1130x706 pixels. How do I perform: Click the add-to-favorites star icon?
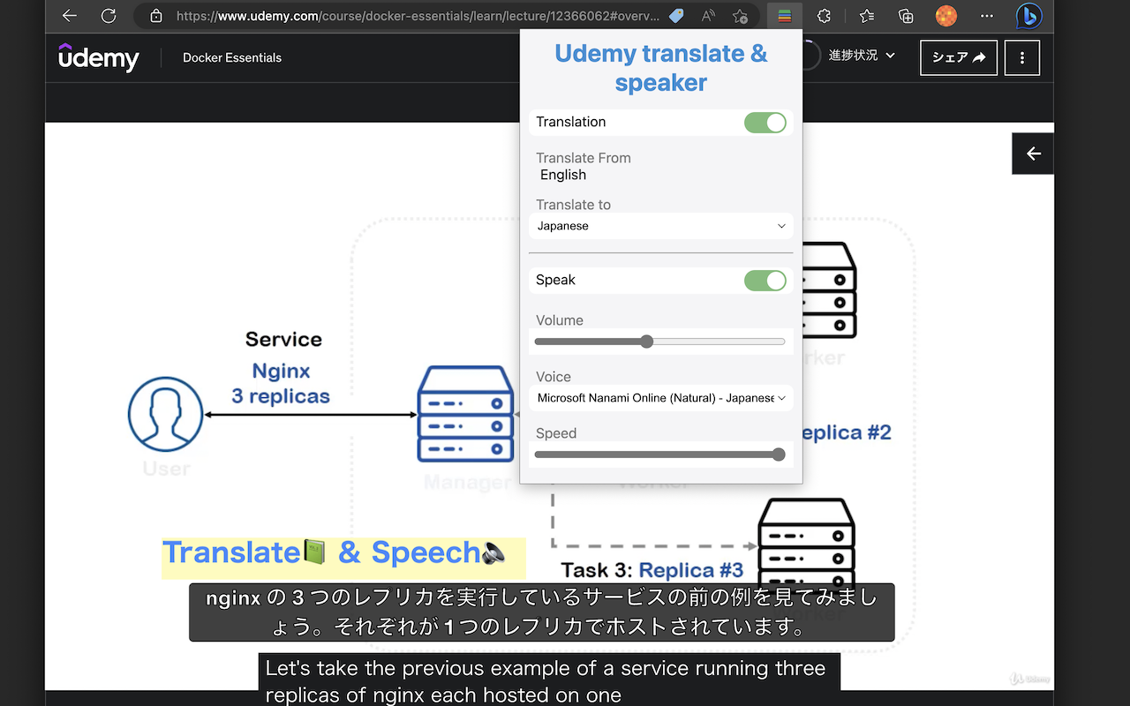coord(741,16)
